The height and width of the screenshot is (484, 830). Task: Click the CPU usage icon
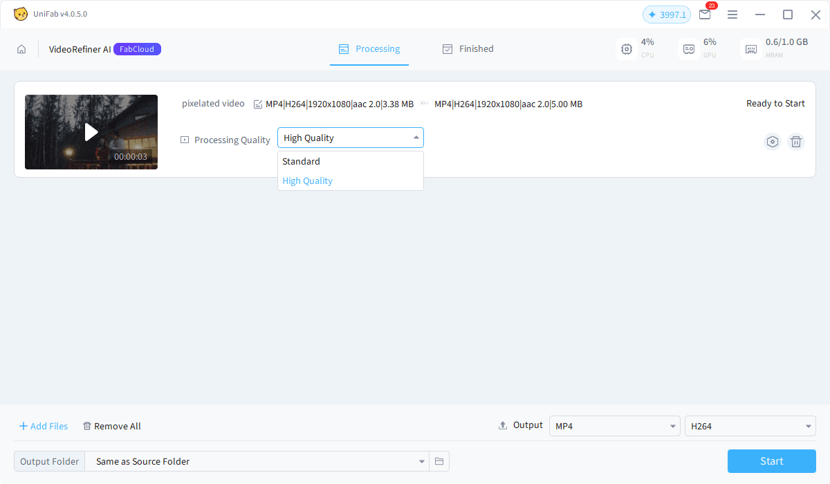[x=627, y=49]
